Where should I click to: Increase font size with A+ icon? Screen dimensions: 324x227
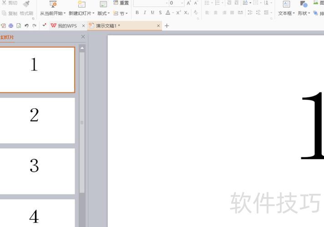pos(188,3)
